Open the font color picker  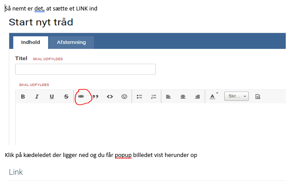(x=213, y=96)
